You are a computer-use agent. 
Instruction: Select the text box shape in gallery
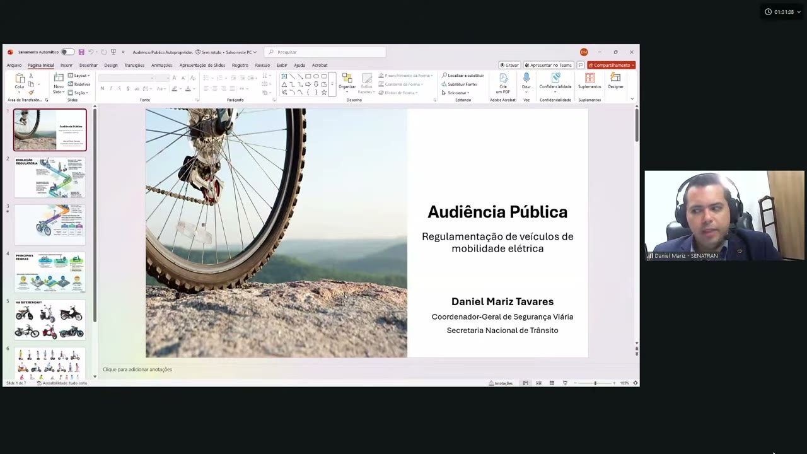coord(284,76)
